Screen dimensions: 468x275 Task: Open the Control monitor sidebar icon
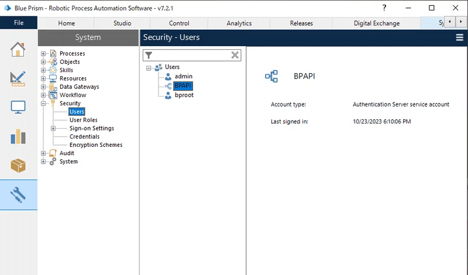click(x=18, y=107)
